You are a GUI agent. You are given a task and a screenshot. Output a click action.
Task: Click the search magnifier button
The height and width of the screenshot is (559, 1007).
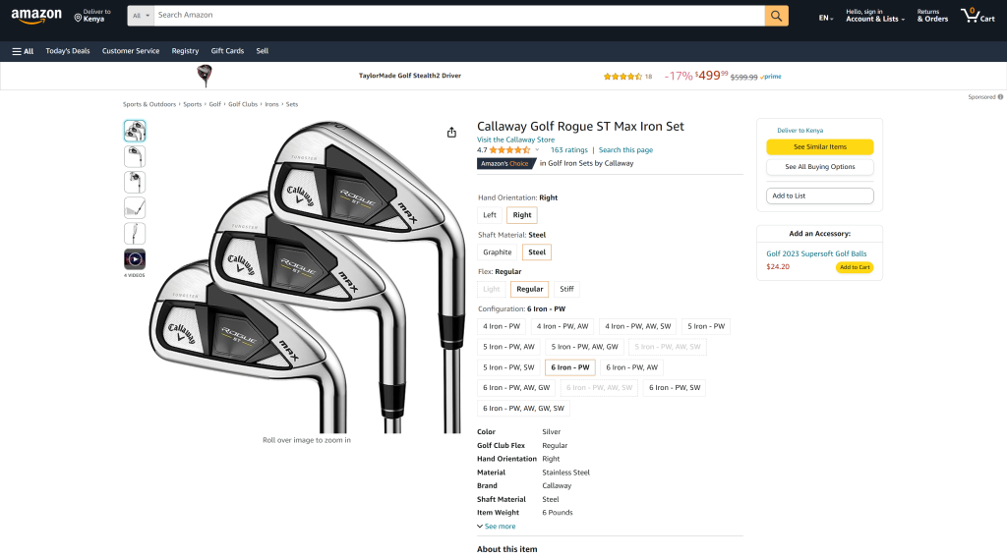coord(776,16)
